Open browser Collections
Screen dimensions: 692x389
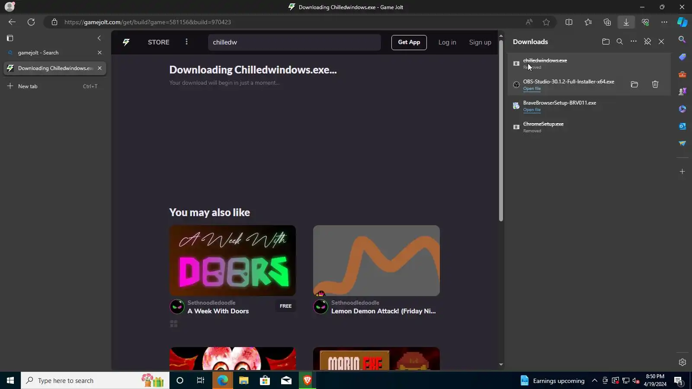pyautogui.click(x=607, y=22)
